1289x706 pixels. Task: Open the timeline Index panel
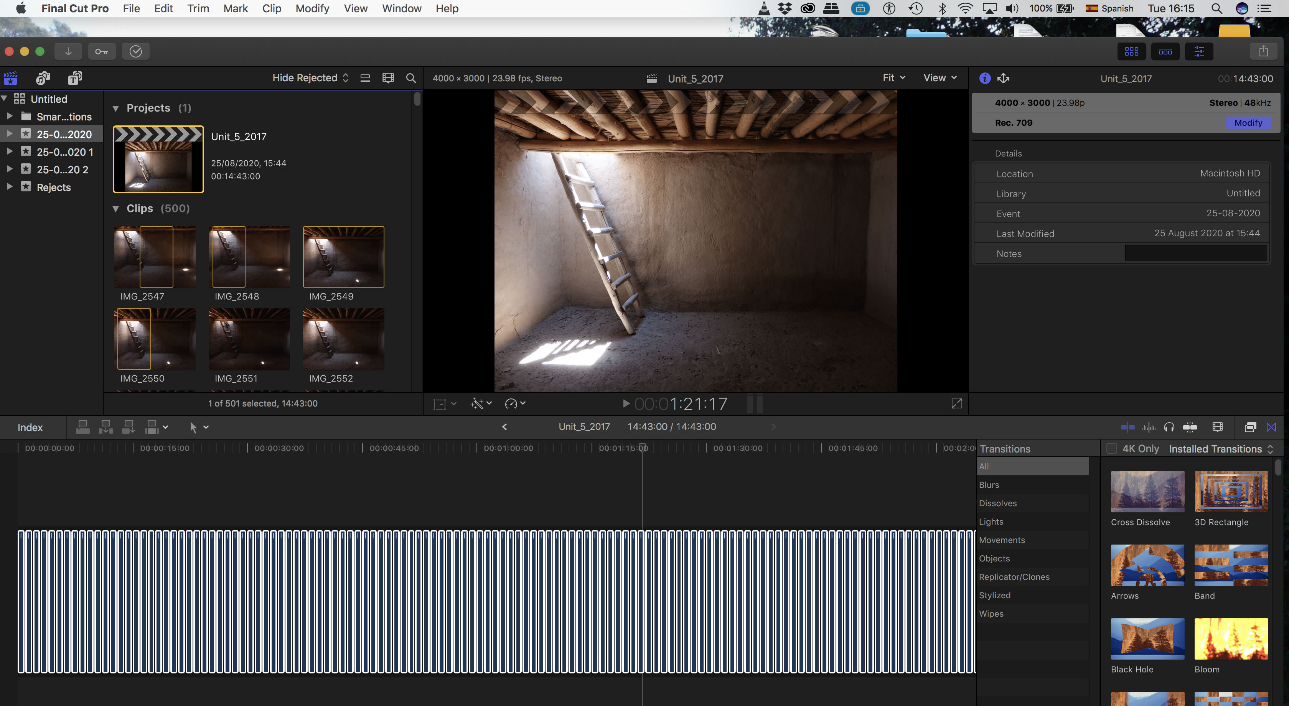30,427
